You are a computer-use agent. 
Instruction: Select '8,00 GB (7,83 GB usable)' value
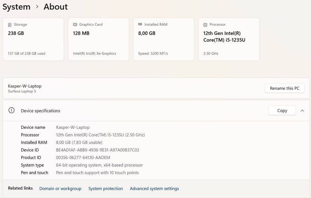[x=79, y=142]
